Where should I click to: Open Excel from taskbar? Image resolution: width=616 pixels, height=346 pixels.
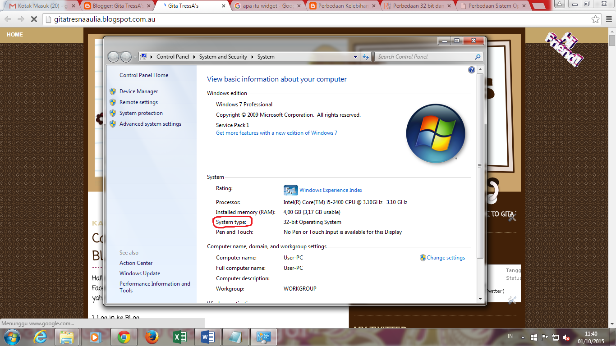click(180, 337)
